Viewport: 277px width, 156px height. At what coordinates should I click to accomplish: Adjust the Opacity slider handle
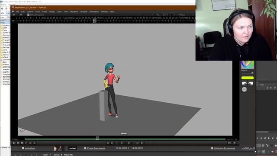click(252, 73)
